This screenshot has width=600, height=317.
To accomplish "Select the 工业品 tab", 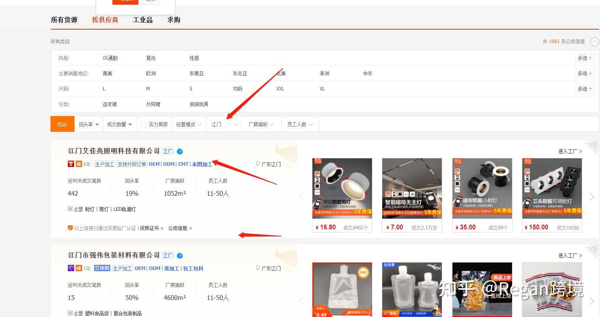I will 143,20.
